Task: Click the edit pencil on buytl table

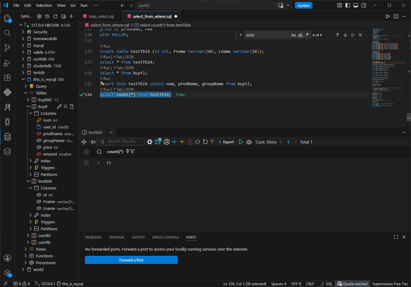Action: click(59, 106)
